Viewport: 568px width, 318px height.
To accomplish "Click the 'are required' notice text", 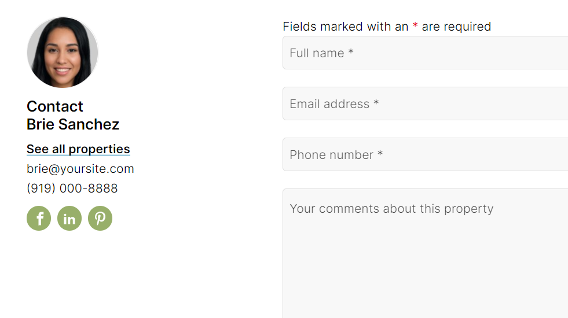I will pyautogui.click(x=456, y=27).
